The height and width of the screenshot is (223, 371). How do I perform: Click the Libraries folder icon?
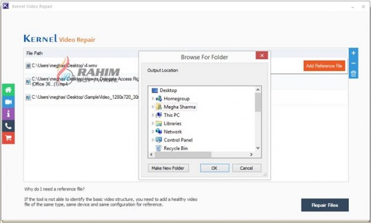click(159, 123)
